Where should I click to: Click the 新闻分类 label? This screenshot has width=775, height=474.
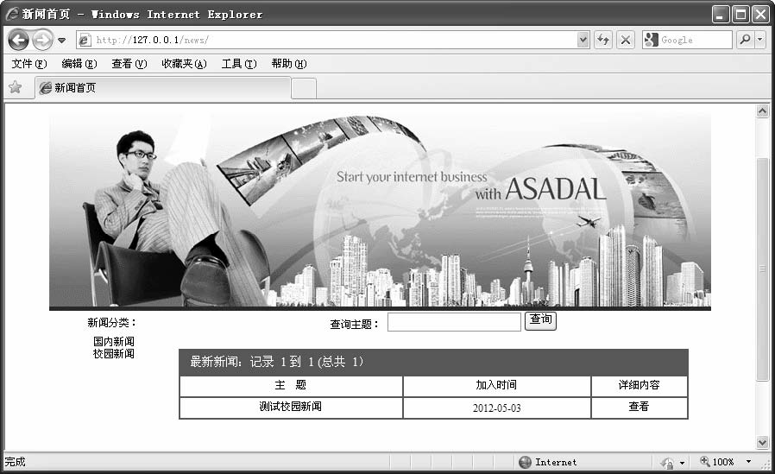pyautogui.click(x=111, y=323)
